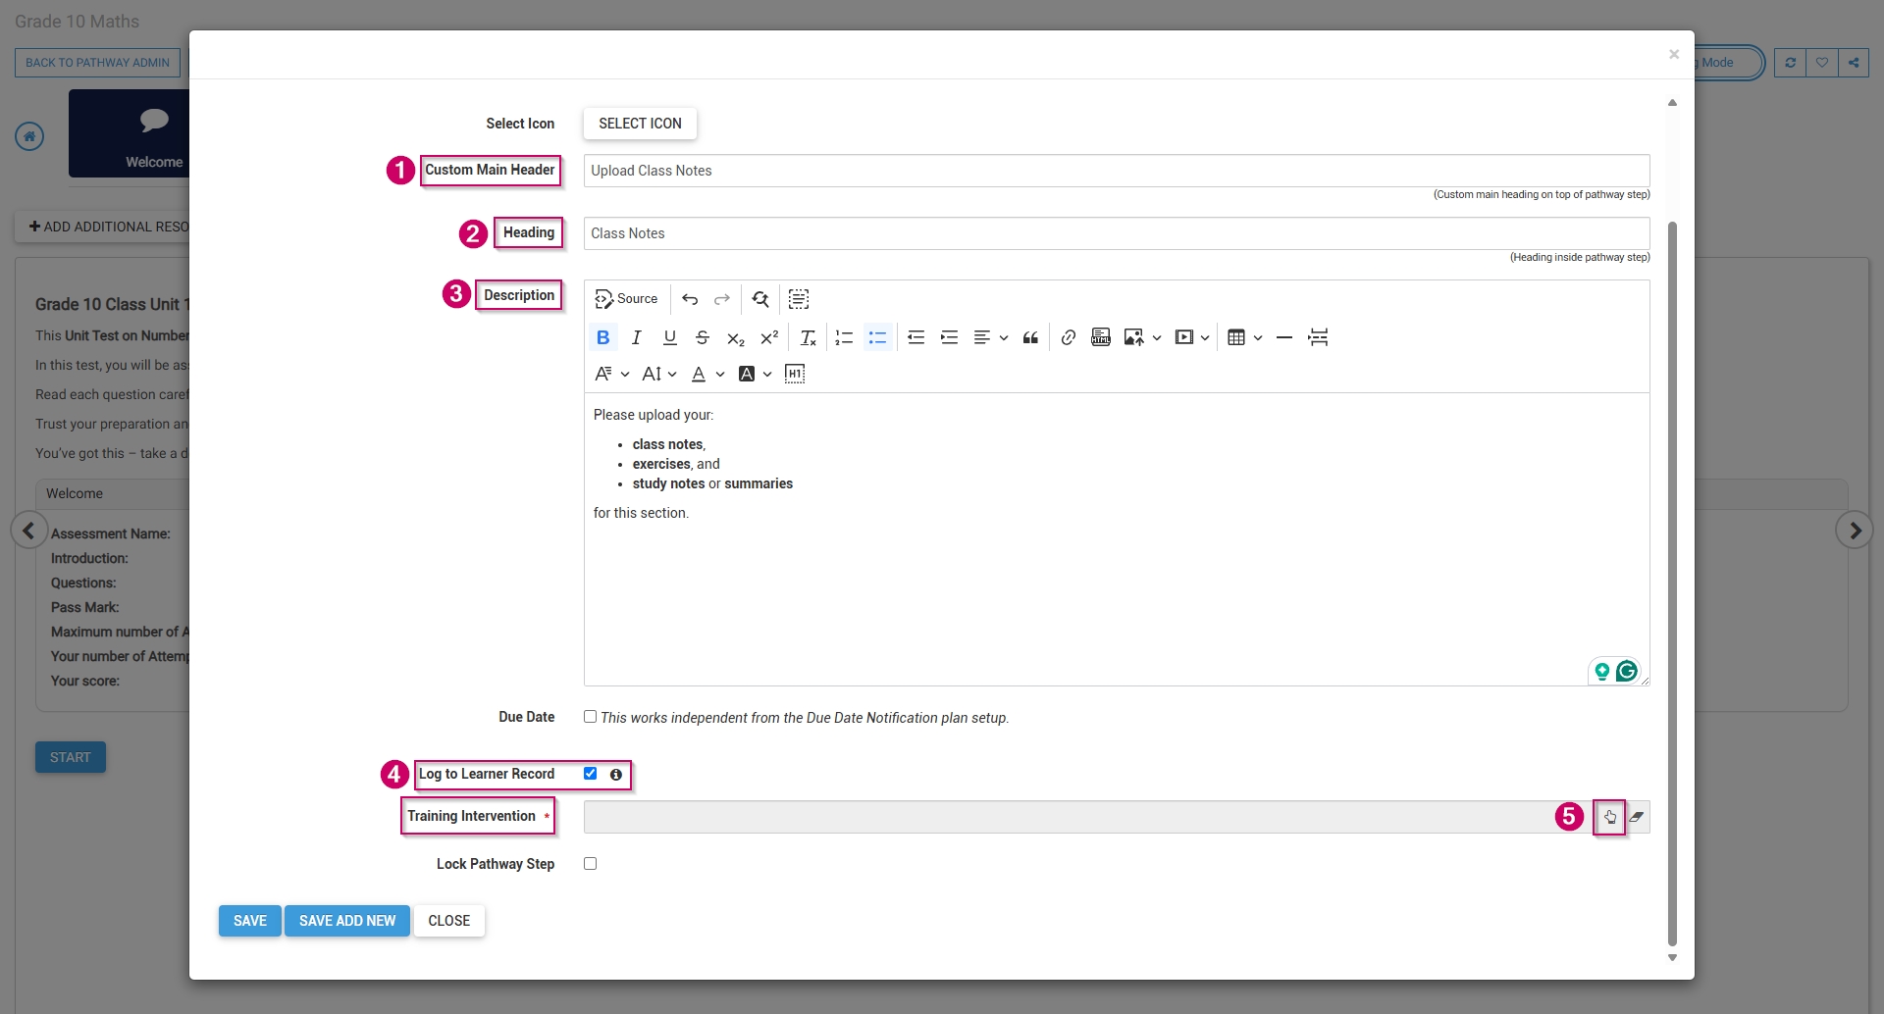This screenshot has height=1014, width=1884.
Task: Clear Training Intervention with the eraser icon
Action: tap(1637, 817)
